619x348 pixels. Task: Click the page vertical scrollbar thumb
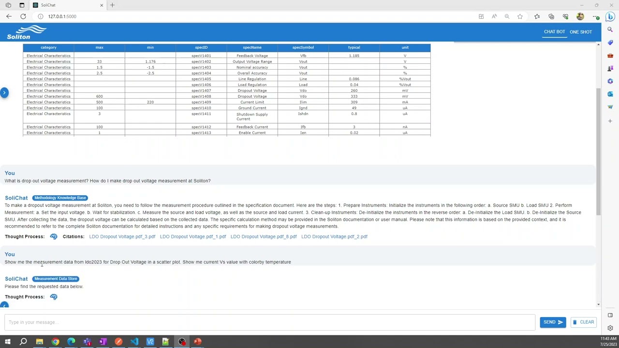click(598, 152)
